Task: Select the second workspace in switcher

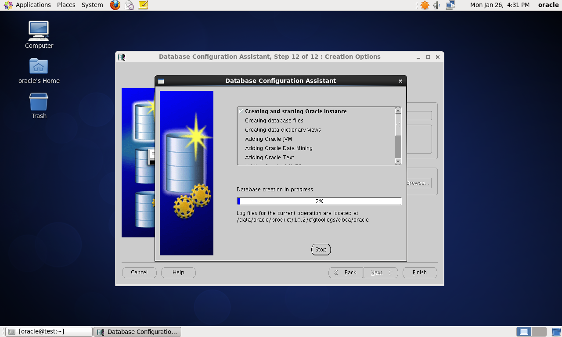Action: 539,332
